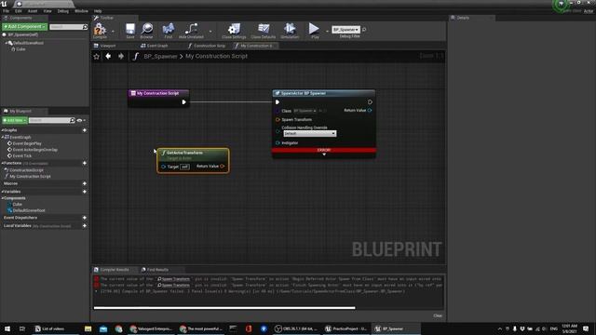
Task: Save the blueprint using the Save icon
Action: coord(130,31)
